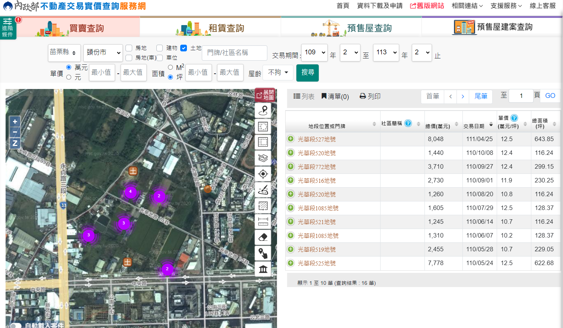The image size is (563, 328).
Task: Select the M² area radio
Action: [x=170, y=67]
